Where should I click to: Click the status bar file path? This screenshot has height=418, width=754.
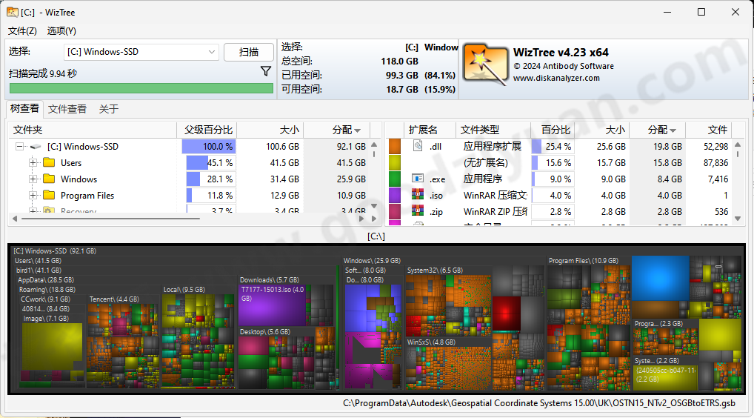point(539,403)
